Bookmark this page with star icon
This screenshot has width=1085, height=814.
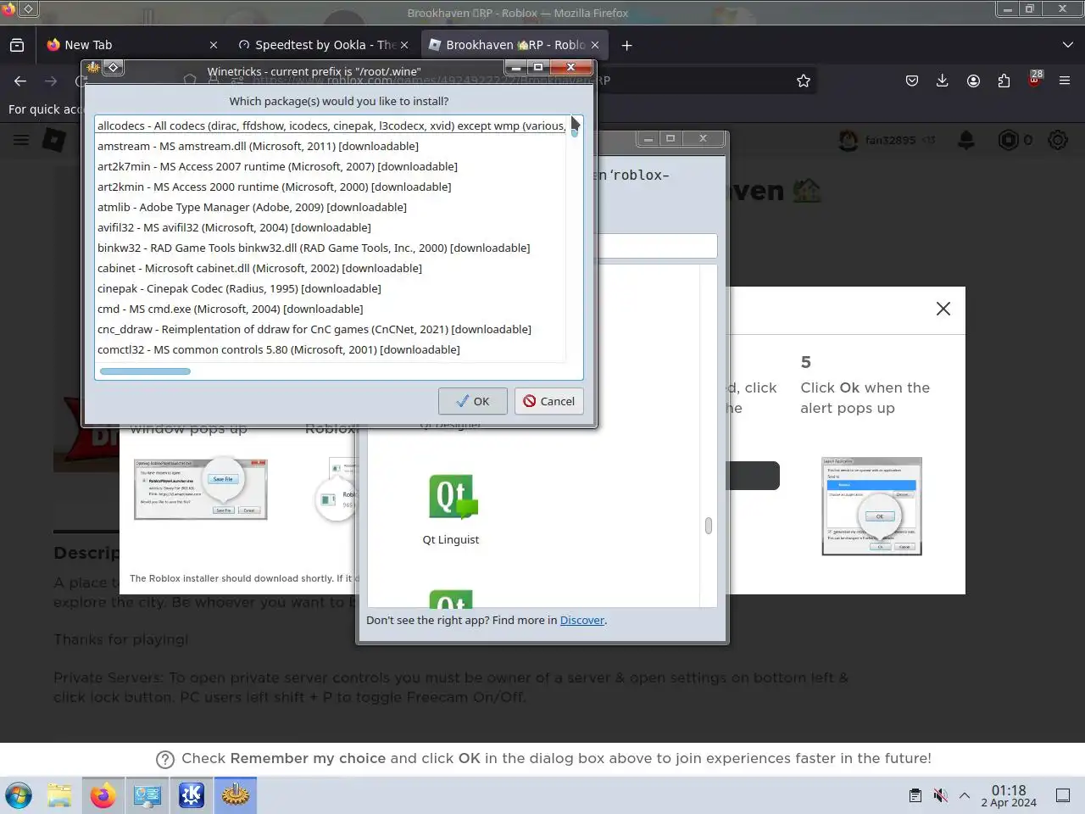pyautogui.click(x=804, y=81)
